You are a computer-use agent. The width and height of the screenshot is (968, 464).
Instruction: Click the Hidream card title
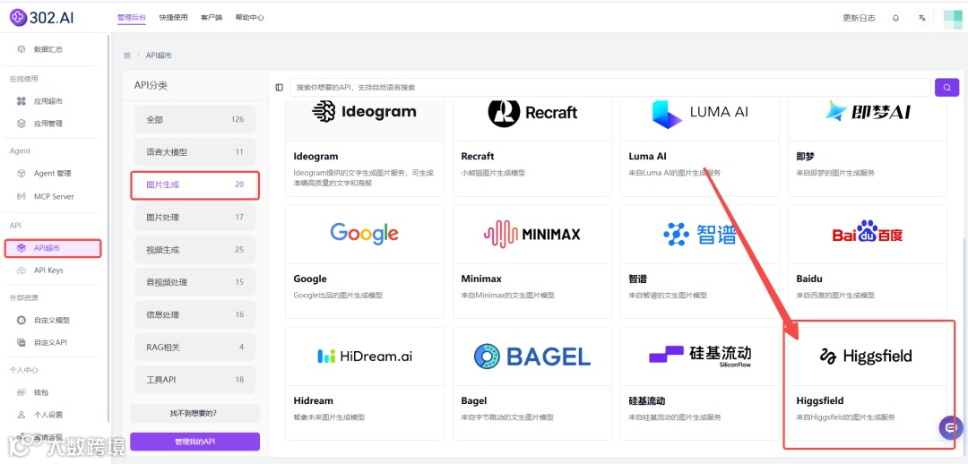coord(313,401)
